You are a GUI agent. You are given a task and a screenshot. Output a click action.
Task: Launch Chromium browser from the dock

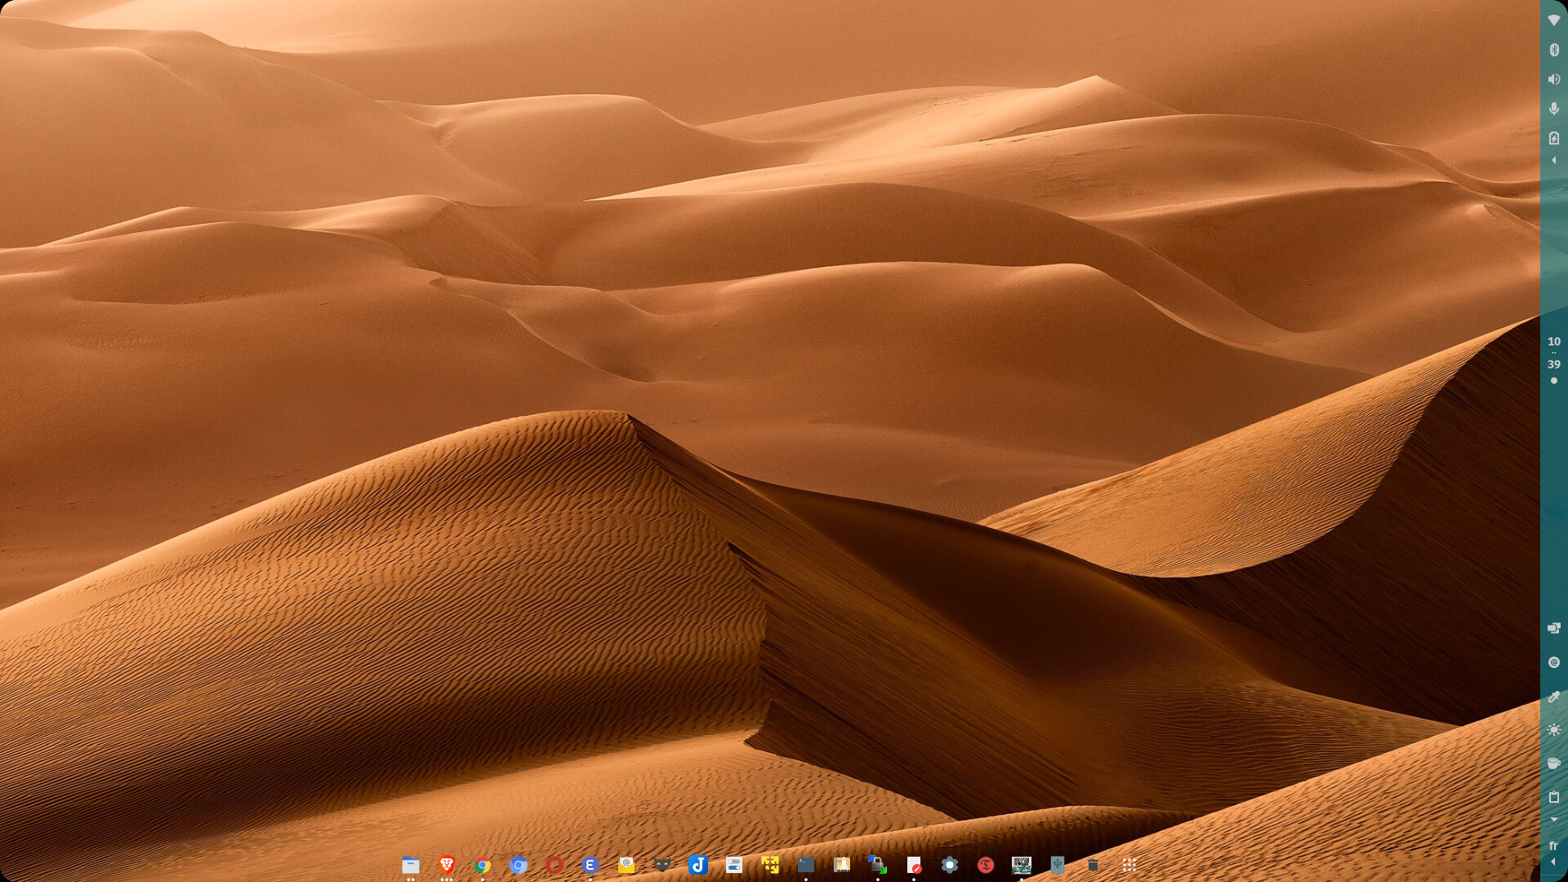pos(519,865)
